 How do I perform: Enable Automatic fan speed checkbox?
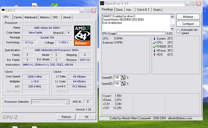(178, 32)
